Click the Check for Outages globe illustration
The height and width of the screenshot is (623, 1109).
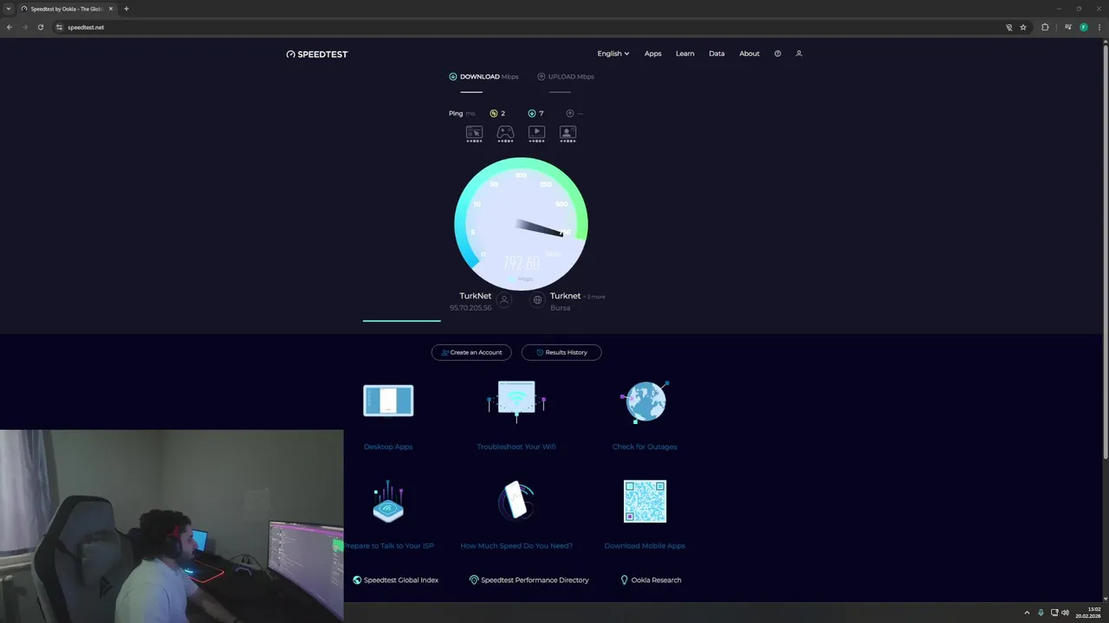[645, 401]
